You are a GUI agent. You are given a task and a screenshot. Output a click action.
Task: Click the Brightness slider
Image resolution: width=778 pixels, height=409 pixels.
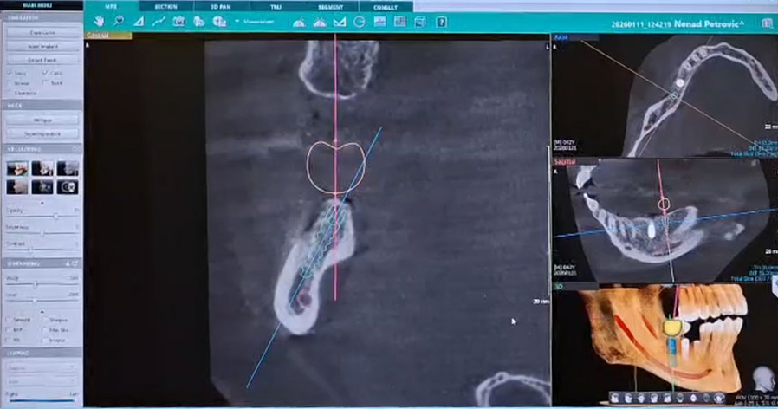click(x=42, y=233)
